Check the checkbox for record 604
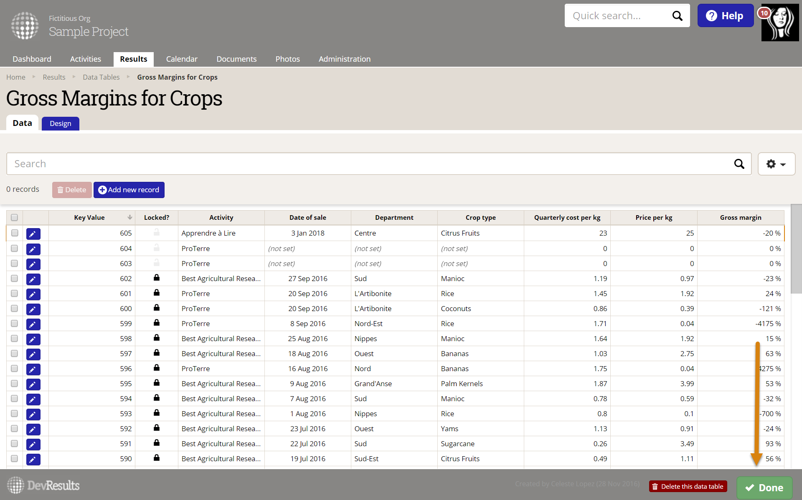This screenshot has height=500, width=802. [15, 248]
